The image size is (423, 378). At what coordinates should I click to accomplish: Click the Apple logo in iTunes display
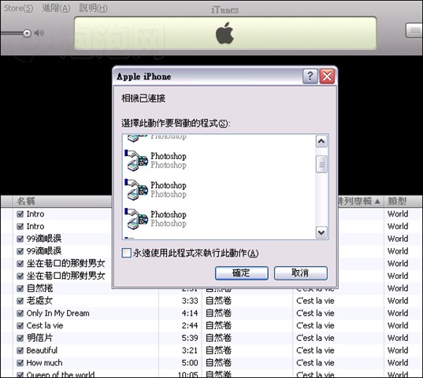coord(224,32)
